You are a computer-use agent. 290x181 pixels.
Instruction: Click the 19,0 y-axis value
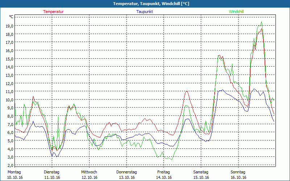10,26
